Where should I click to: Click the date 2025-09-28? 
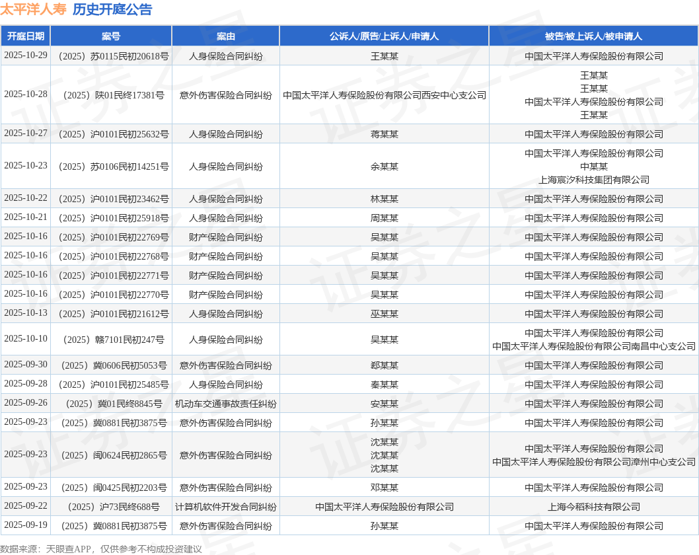tap(25, 384)
